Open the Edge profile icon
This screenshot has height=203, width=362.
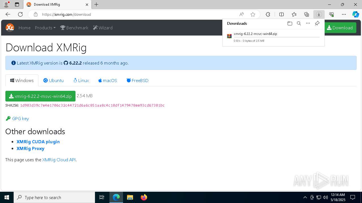(6, 5)
